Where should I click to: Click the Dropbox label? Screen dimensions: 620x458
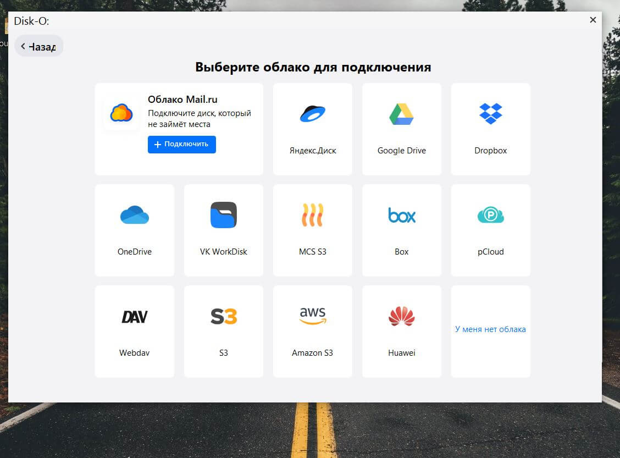(490, 150)
